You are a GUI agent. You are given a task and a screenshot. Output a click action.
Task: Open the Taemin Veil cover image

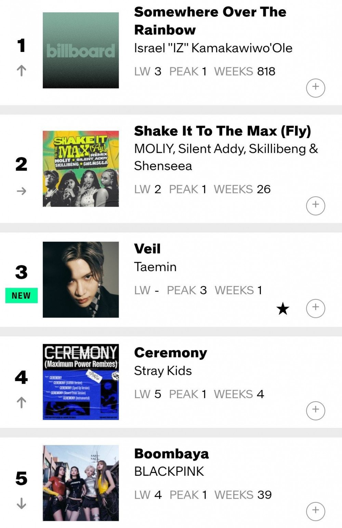pyautogui.click(x=81, y=280)
